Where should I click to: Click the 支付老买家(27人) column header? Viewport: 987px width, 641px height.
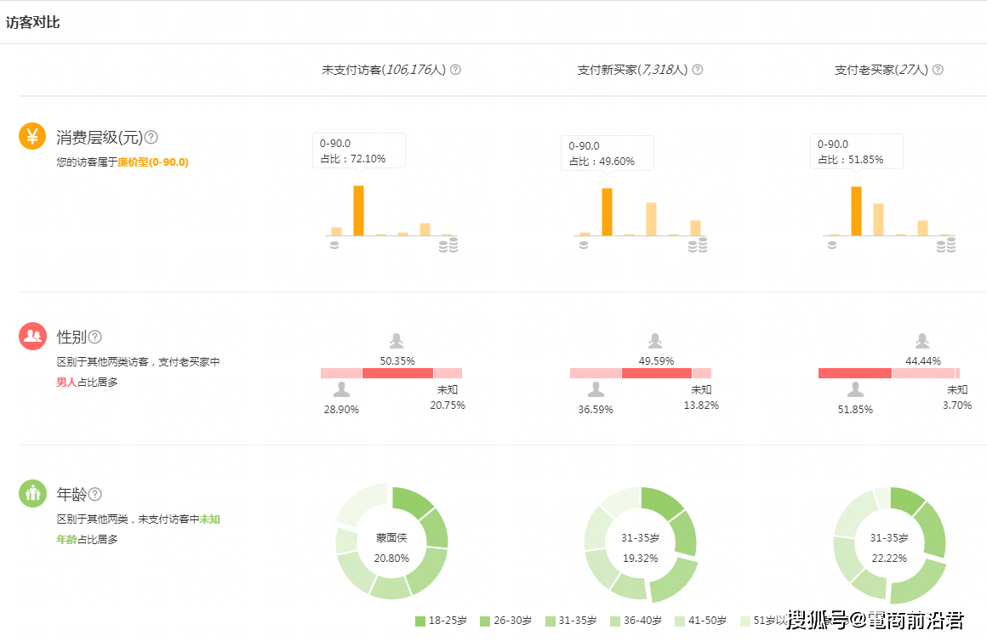[881, 70]
